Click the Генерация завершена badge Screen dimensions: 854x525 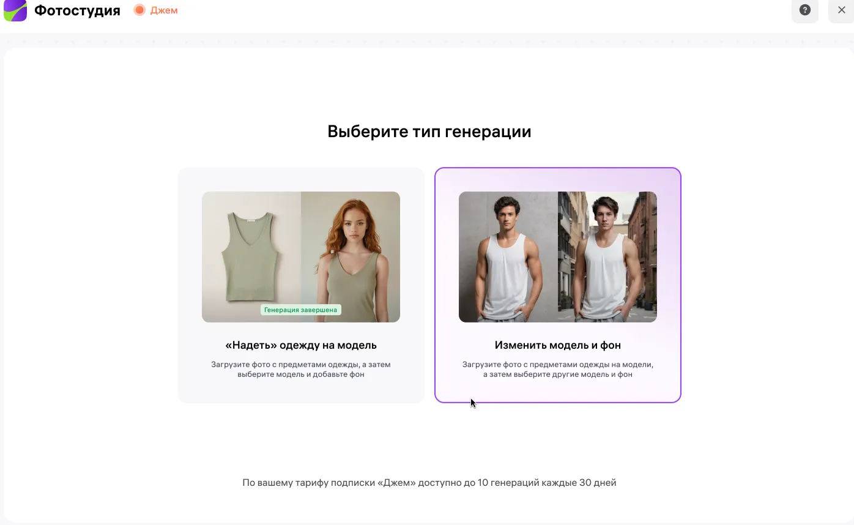click(x=300, y=310)
